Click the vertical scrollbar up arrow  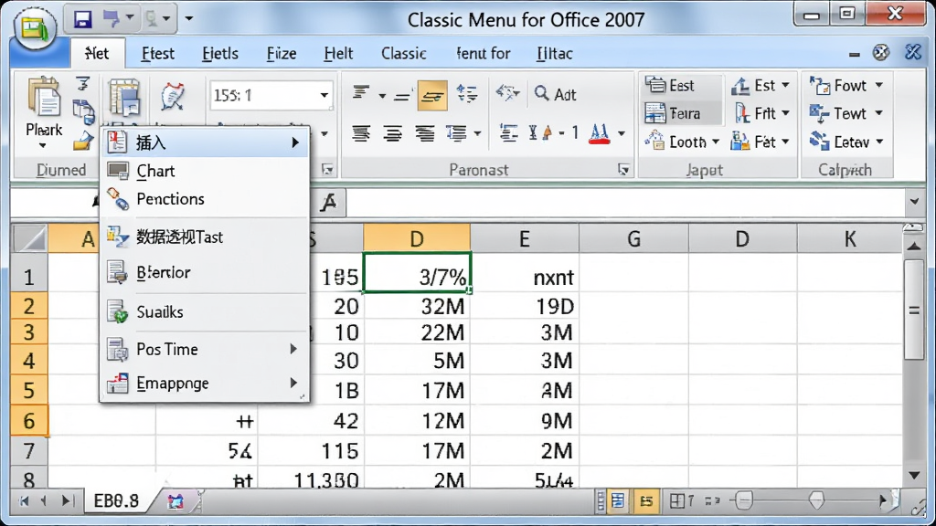pos(914,246)
